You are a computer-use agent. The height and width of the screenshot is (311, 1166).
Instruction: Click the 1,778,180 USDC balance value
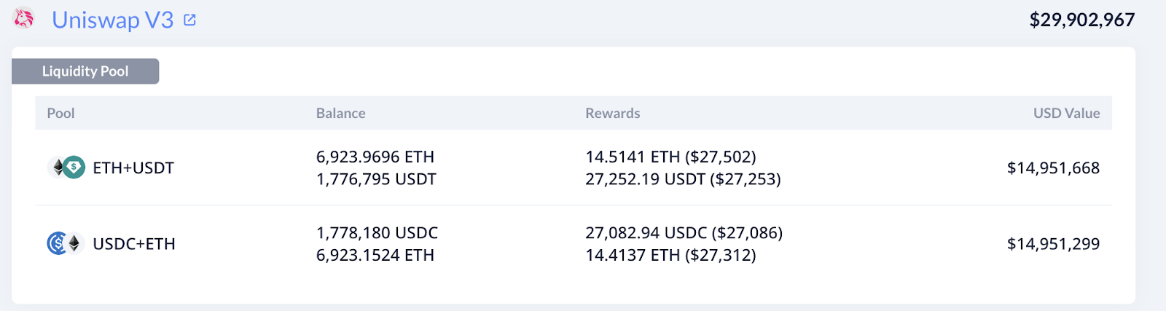377,233
